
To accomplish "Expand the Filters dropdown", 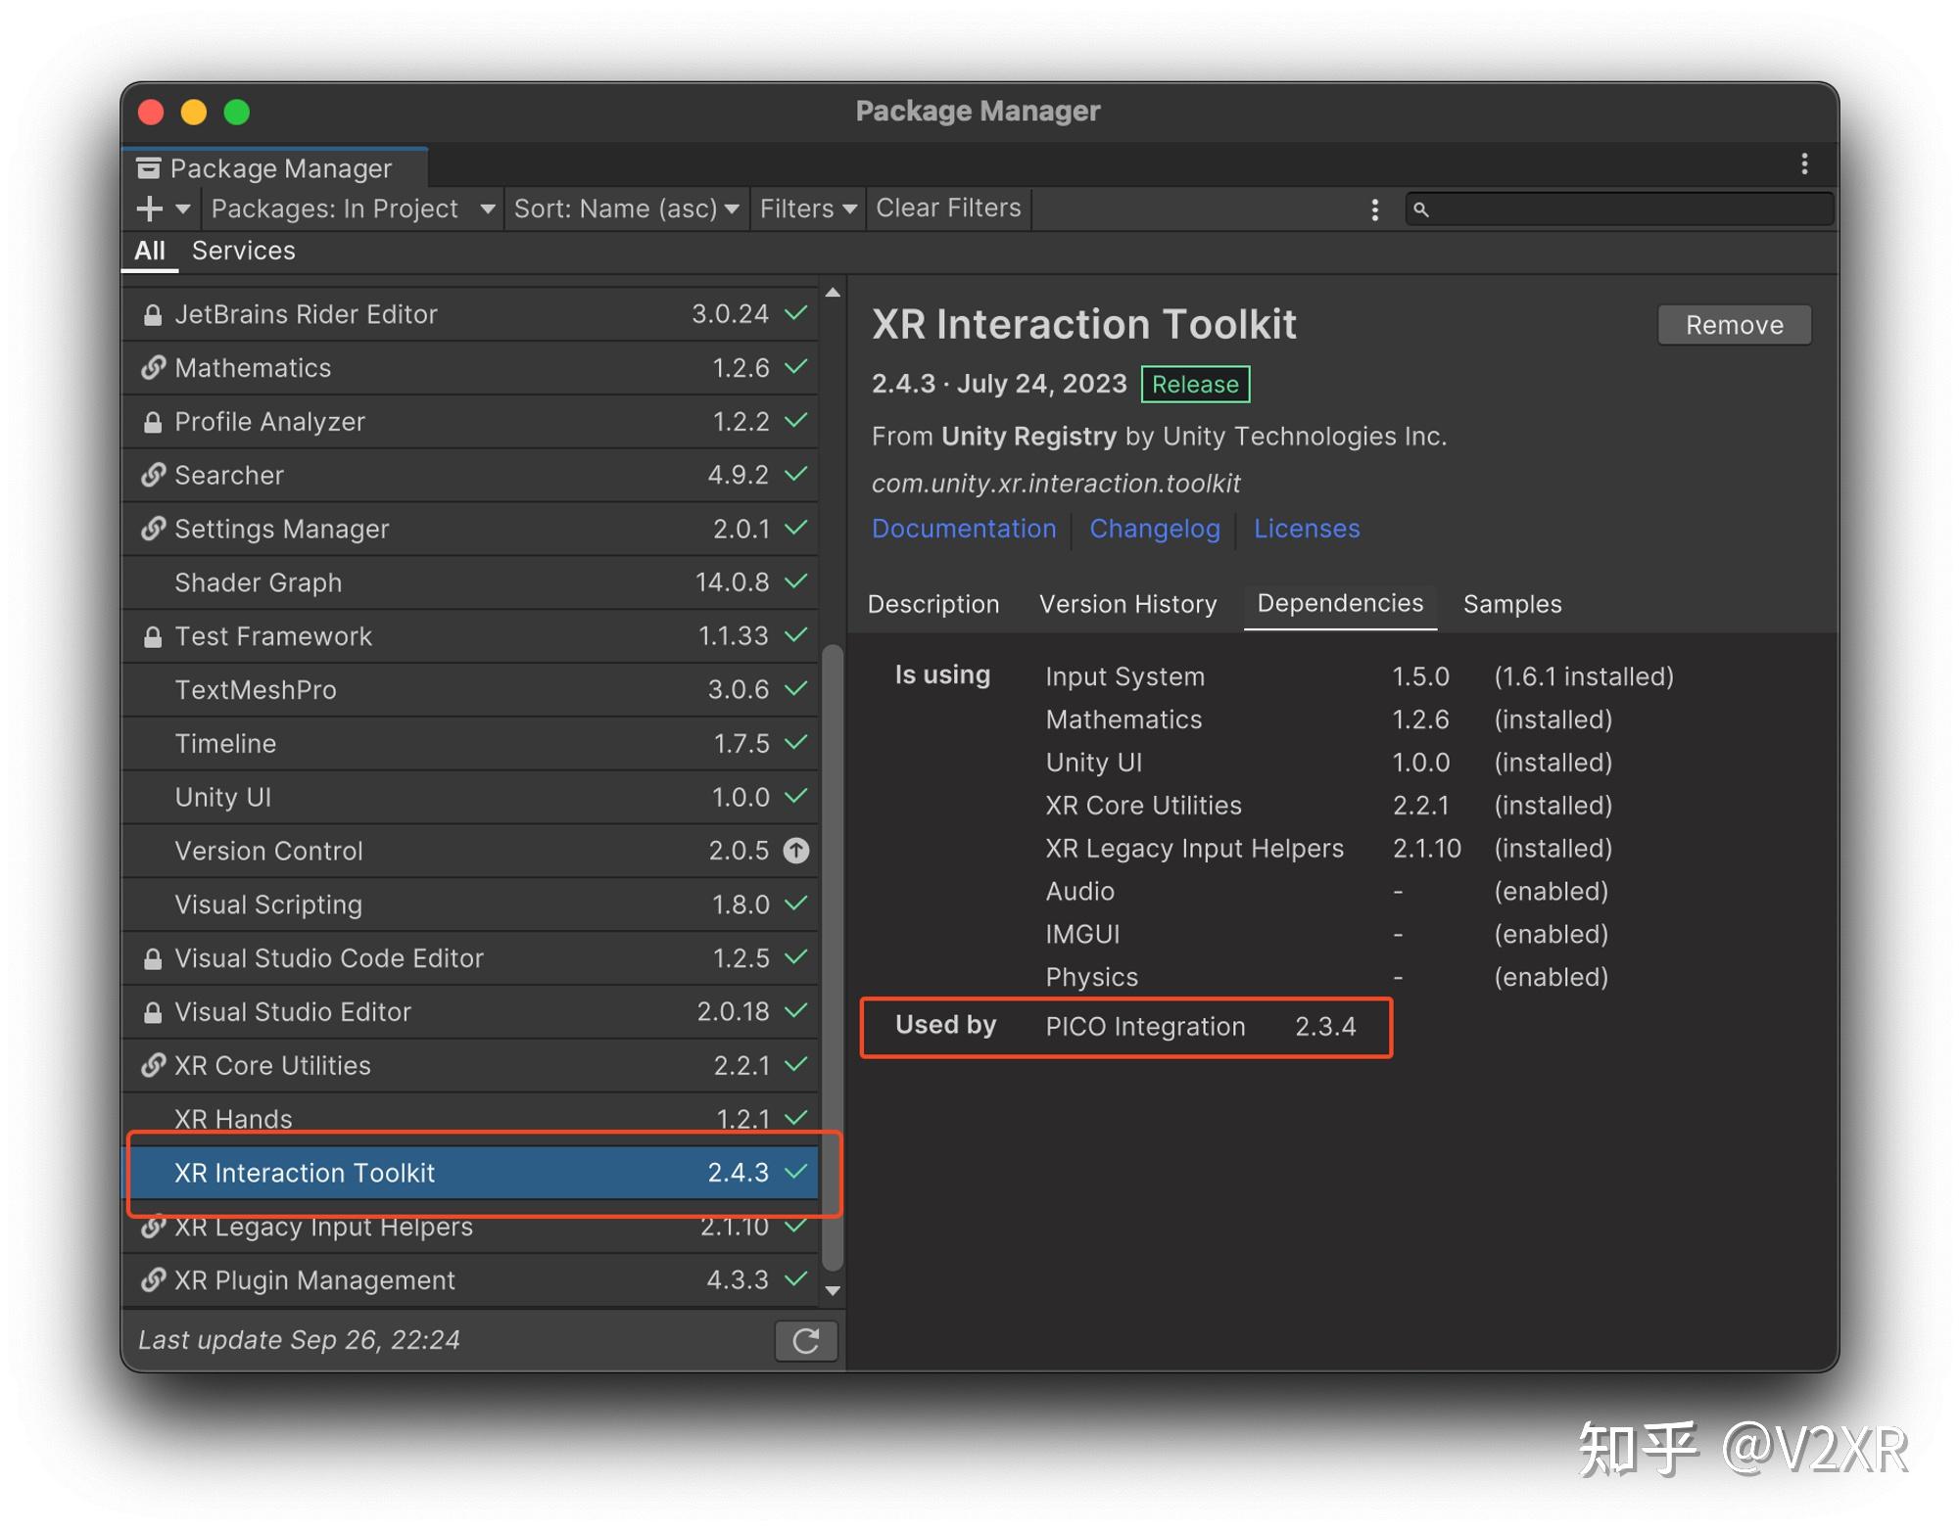I will coord(807,209).
